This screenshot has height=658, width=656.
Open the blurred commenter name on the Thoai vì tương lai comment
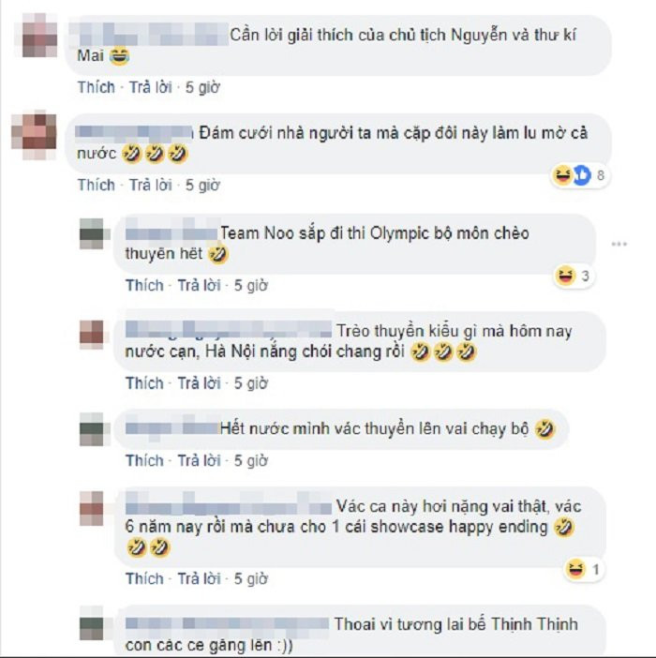228,624
